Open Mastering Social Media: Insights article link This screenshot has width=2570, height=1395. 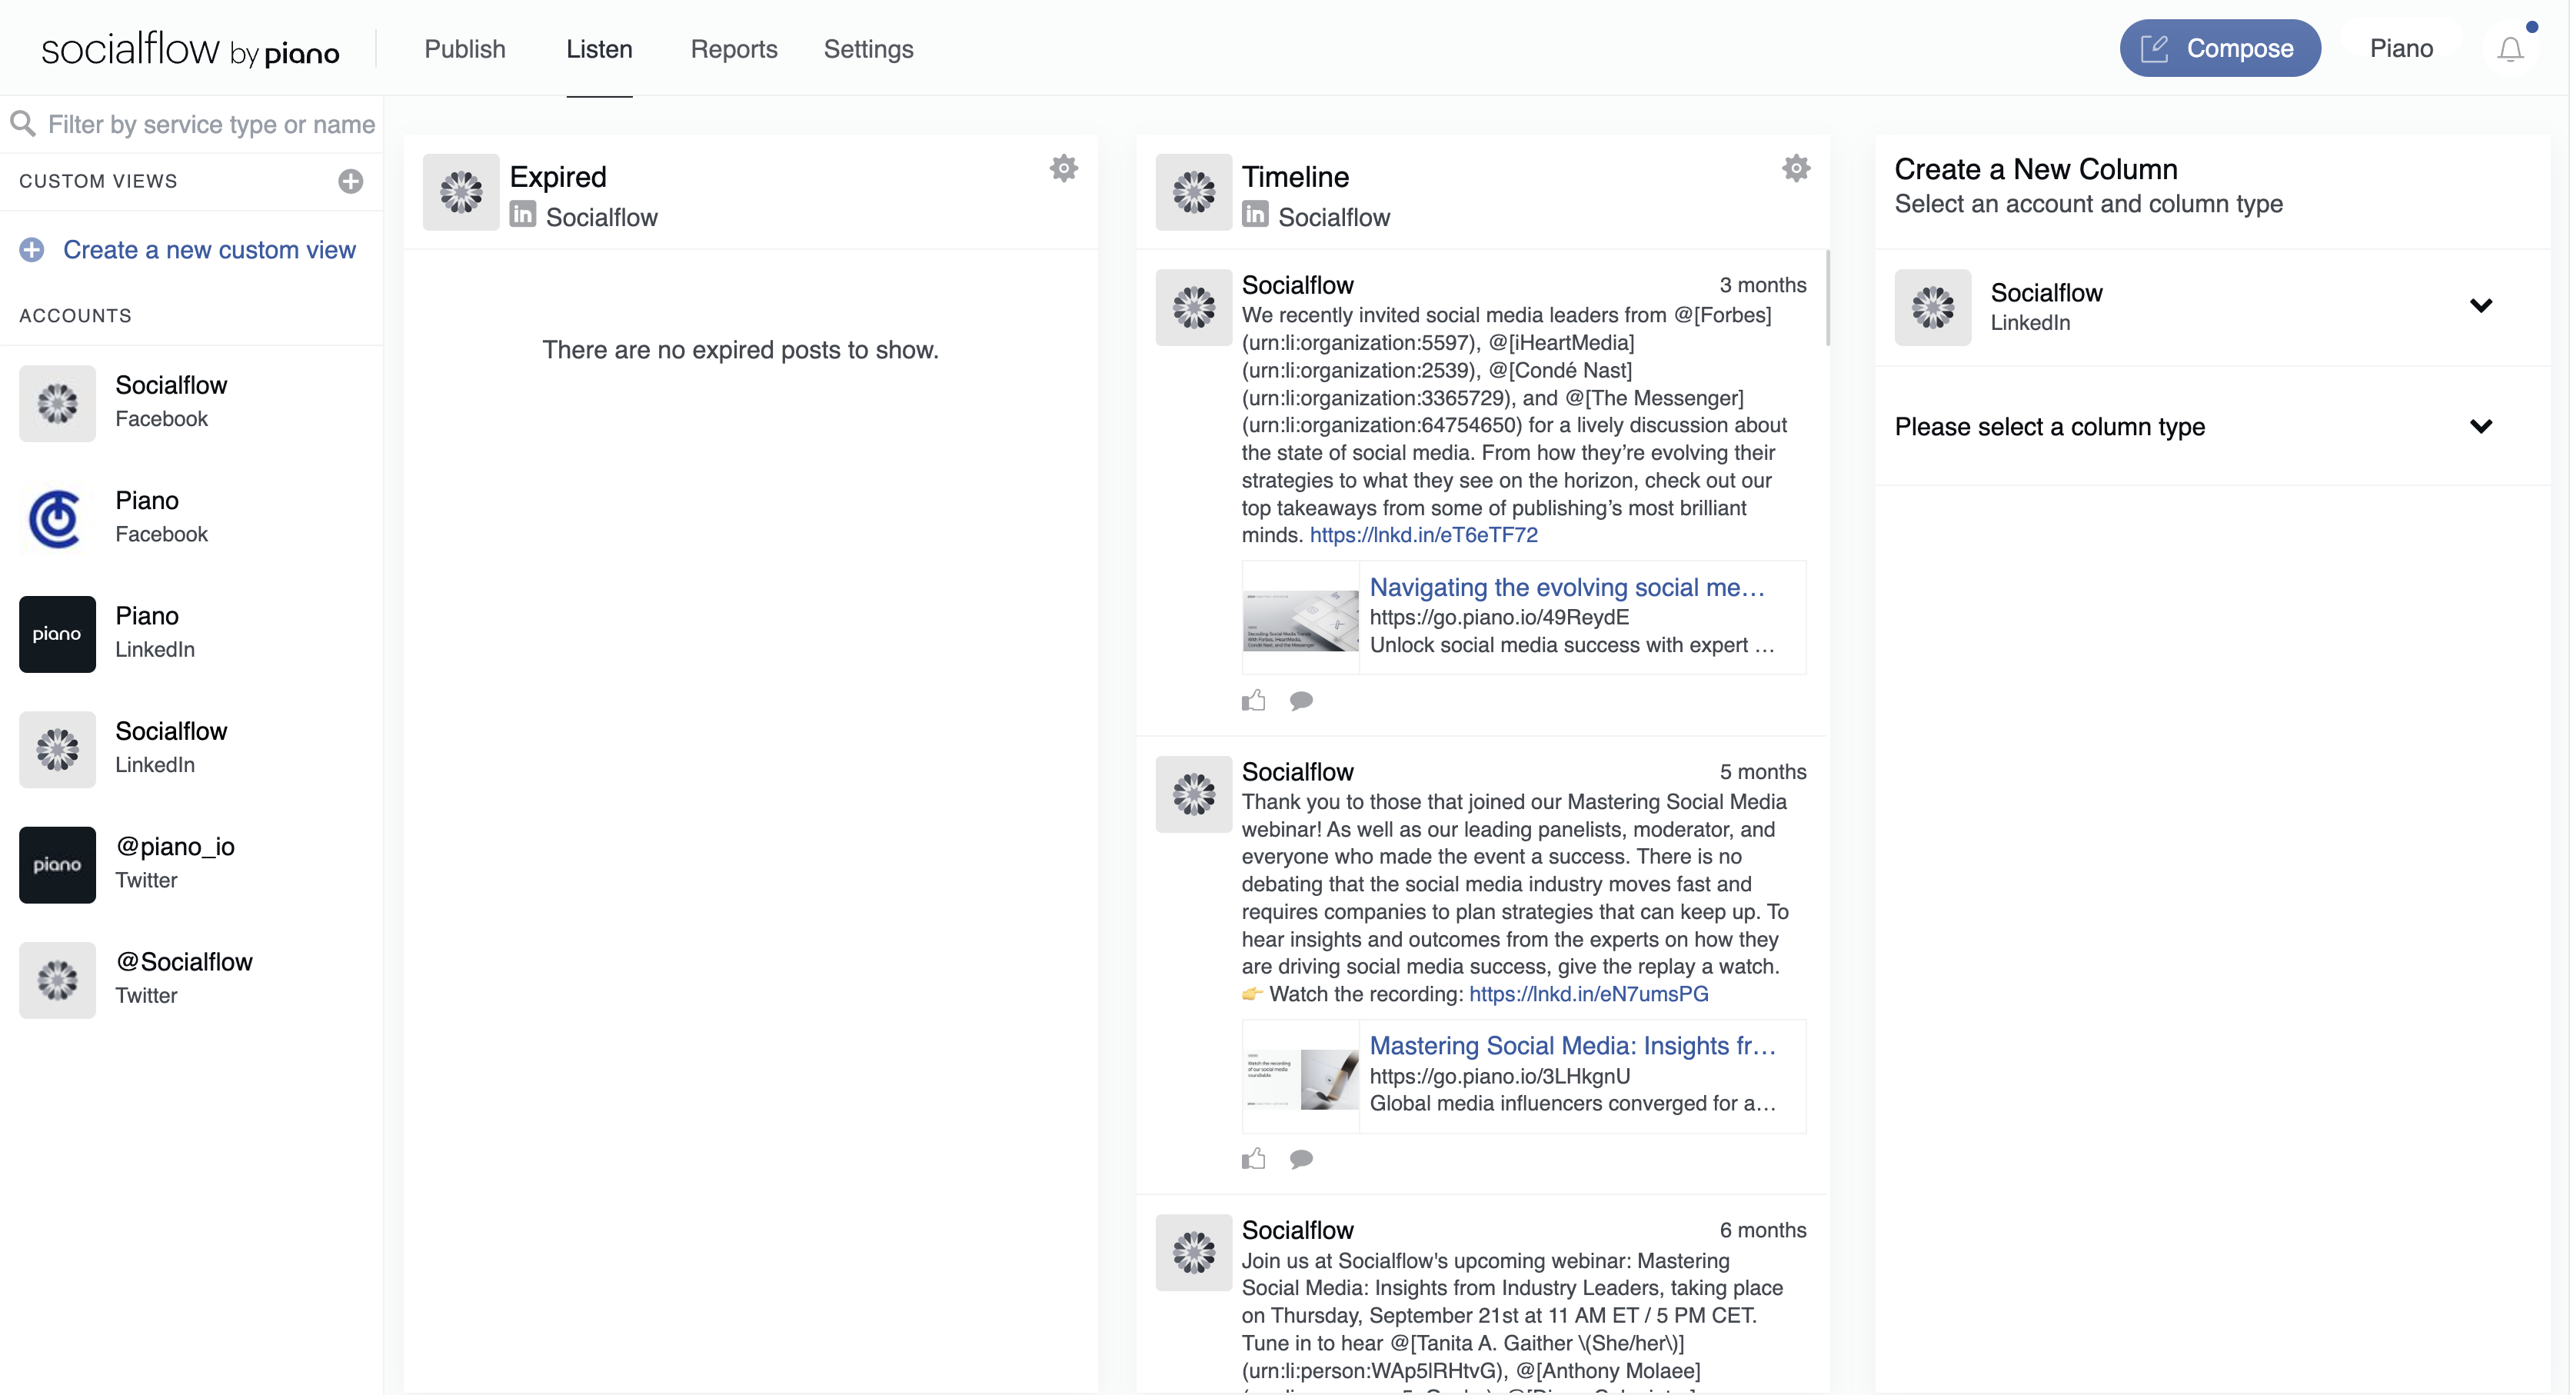1573,1045
